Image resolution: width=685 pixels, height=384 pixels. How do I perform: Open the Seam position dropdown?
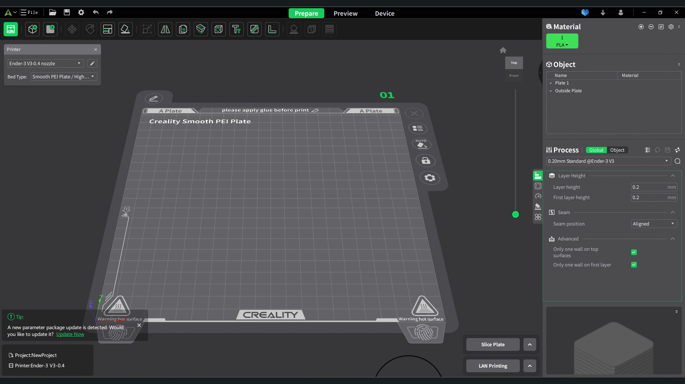tap(654, 224)
